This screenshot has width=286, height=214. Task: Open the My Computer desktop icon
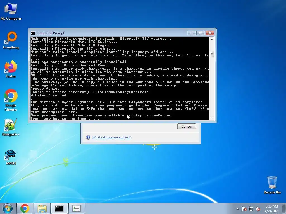coord(11,11)
